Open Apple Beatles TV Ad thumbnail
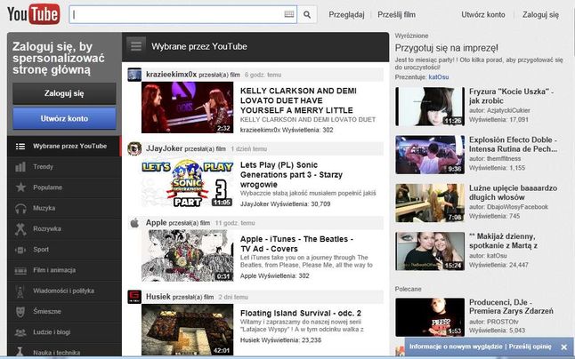This screenshot has height=359, width=575. tap(187, 255)
